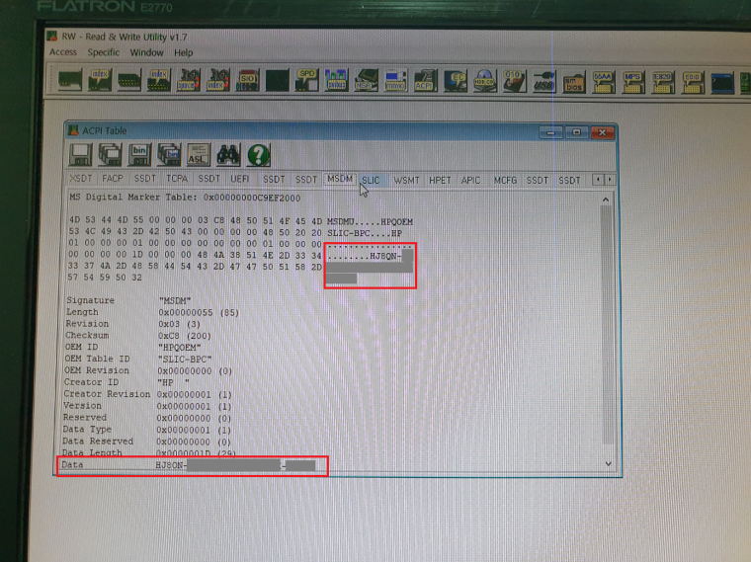Open the SMBus device tool
Screen dimensions: 751x562
336,80
